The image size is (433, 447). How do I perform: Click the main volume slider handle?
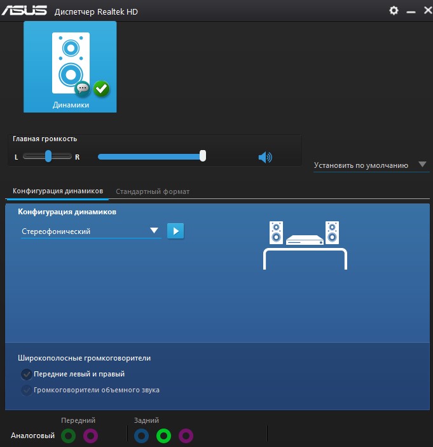pyautogui.click(x=203, y=156)
